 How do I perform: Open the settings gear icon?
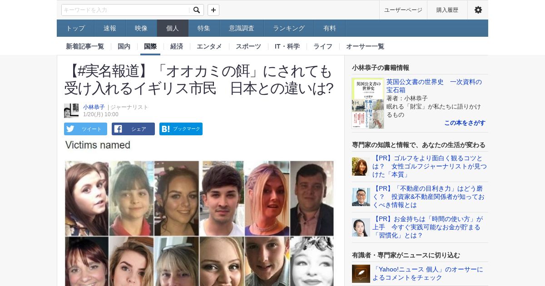tap(478, 10)
